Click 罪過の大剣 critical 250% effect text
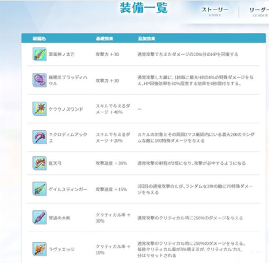The width and height of the screenshot is (269, 265). point(190,218)
